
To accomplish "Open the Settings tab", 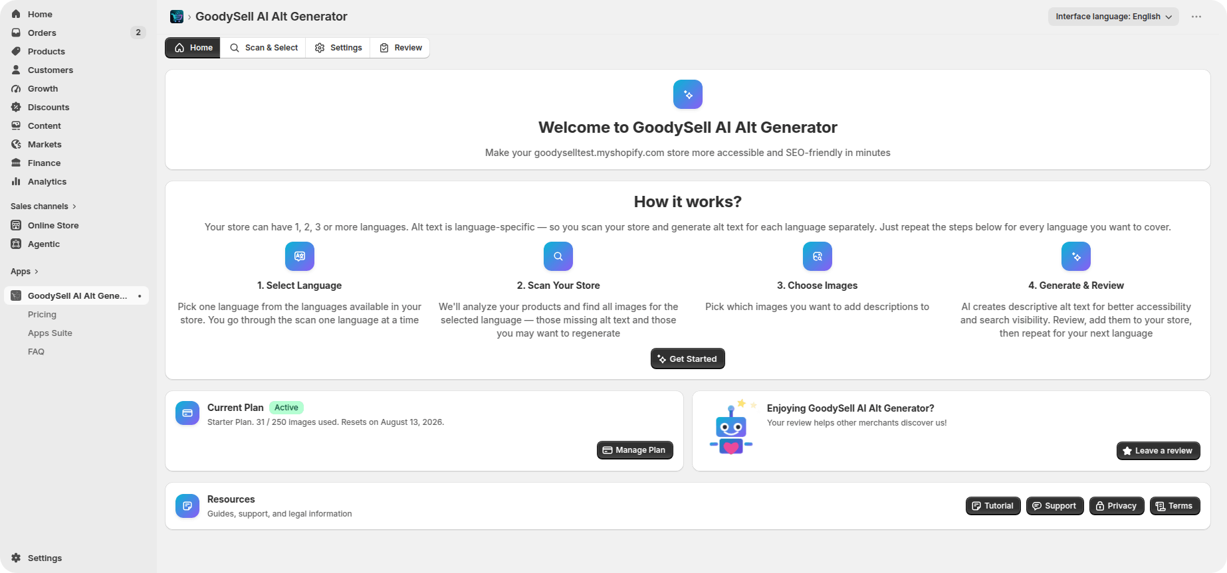I will pos(338,48).
